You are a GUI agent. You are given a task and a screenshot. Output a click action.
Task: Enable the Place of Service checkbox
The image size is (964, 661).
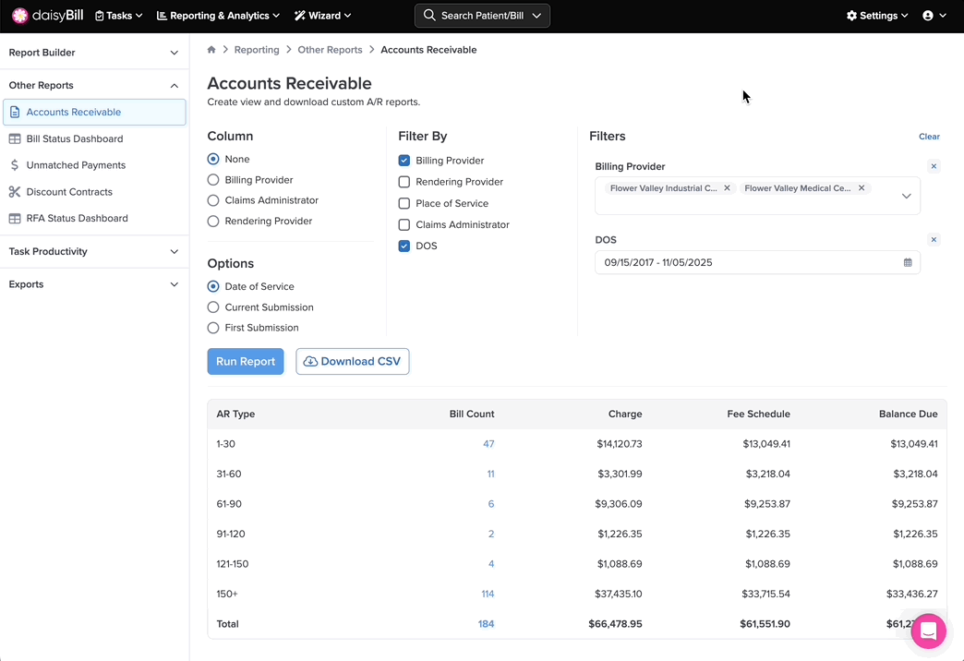coord(404,204)
